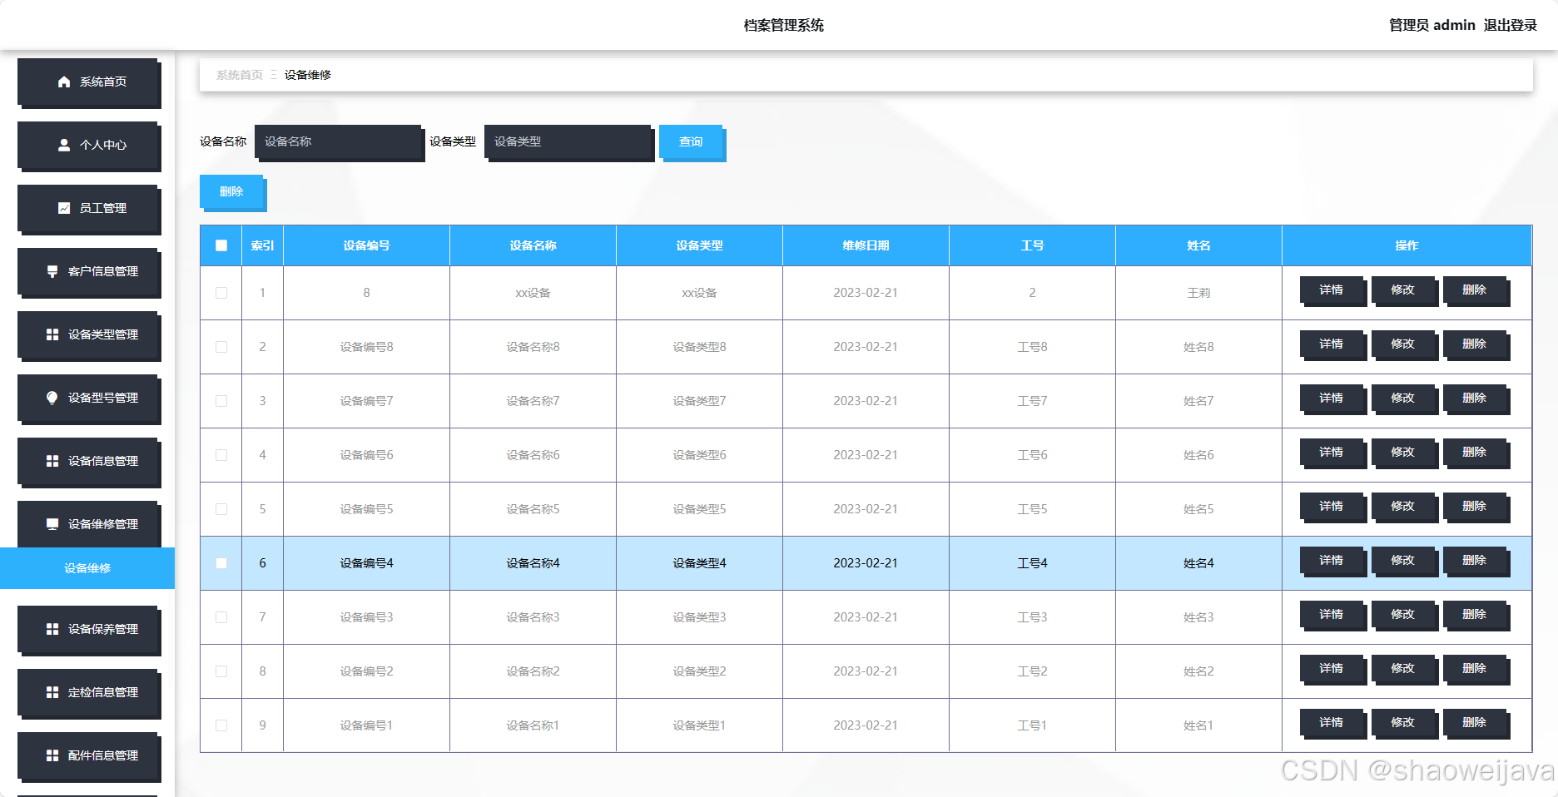Click 退出登录 to log out

[1510, 25]
